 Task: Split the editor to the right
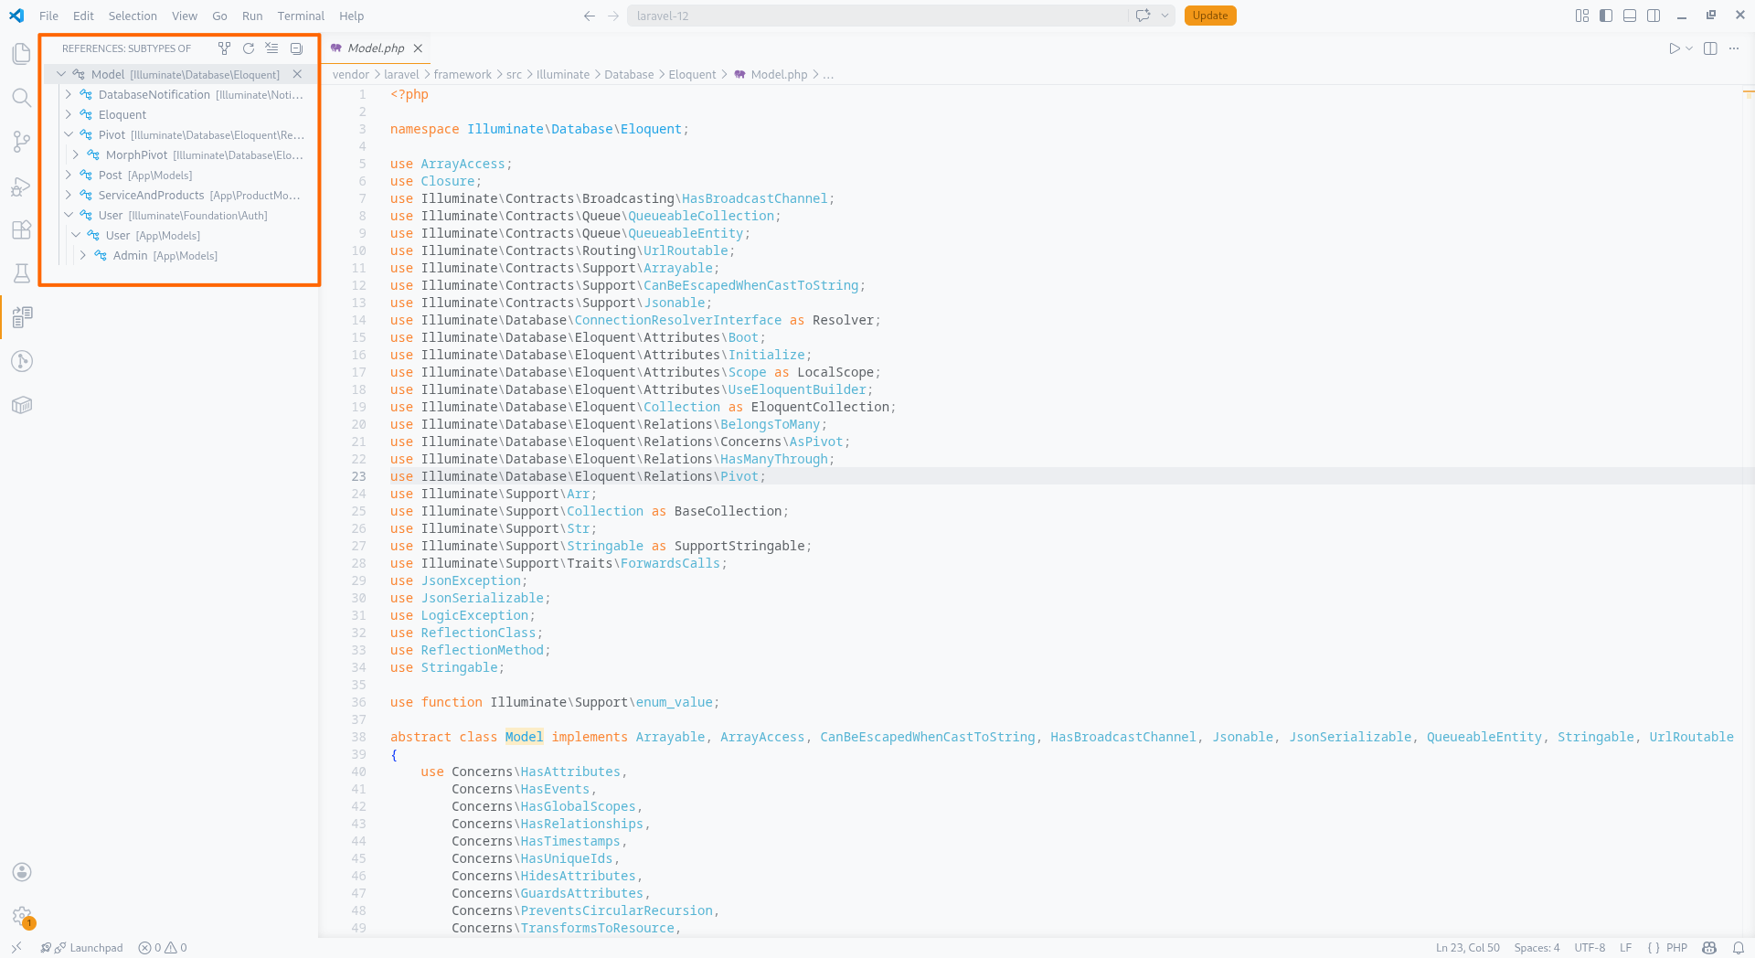[1710, 48]
